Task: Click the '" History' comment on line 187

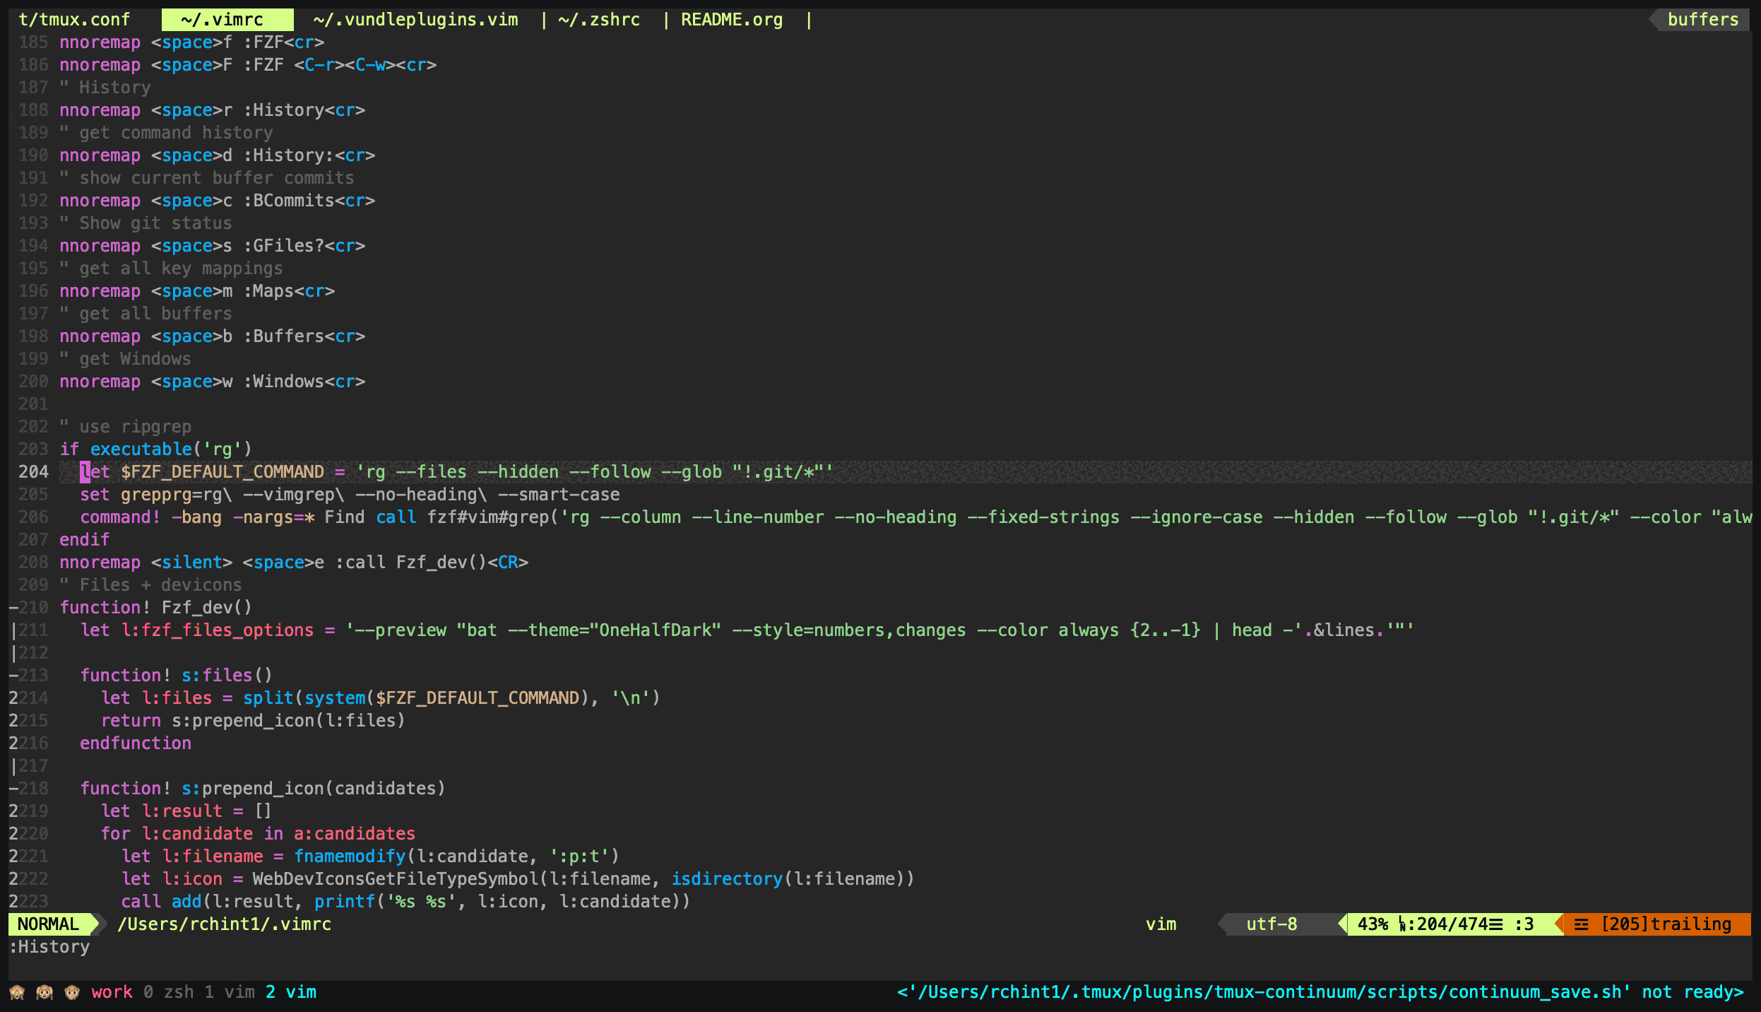Action: (x=105, y=88)
